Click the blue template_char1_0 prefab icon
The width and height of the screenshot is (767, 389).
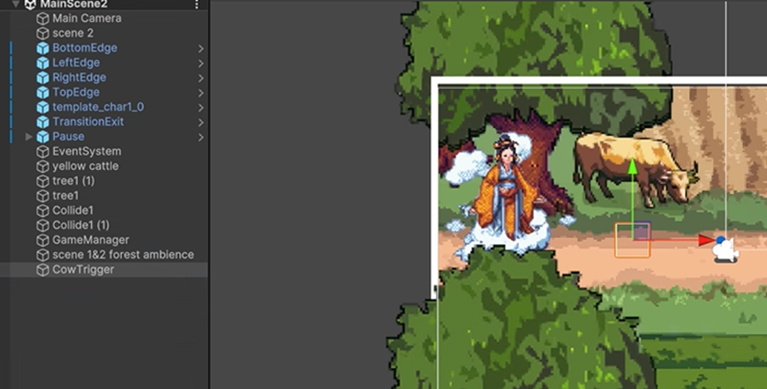pyautogui.click(x=42, y=107)
